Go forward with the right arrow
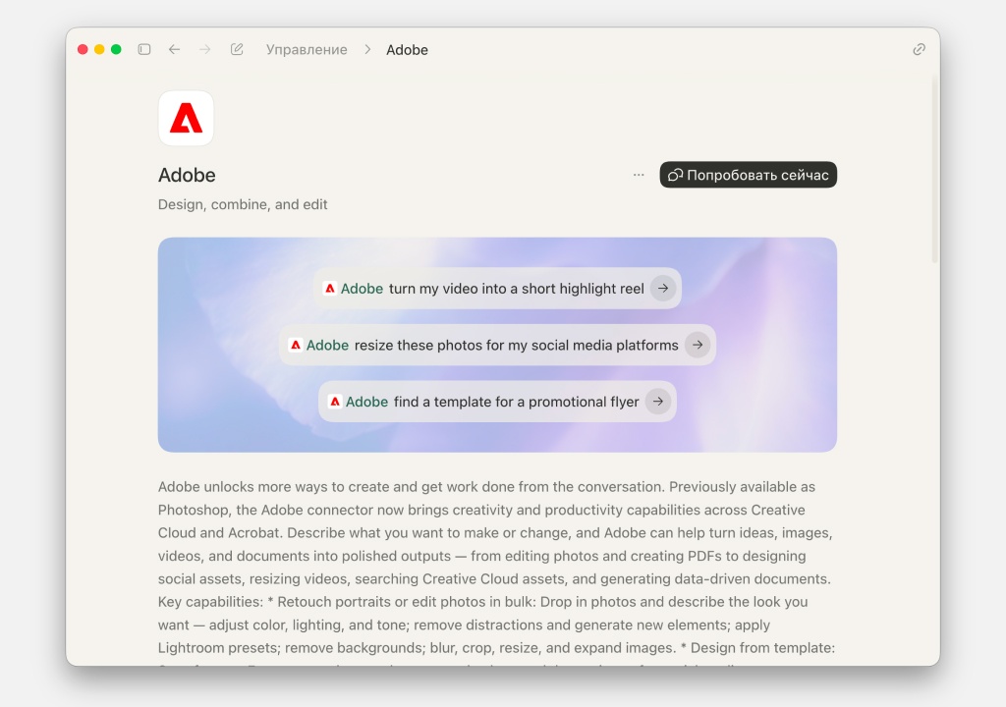 tap(204, 49)
